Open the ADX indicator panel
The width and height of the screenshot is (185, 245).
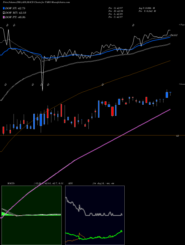click(x=95, y=215)
